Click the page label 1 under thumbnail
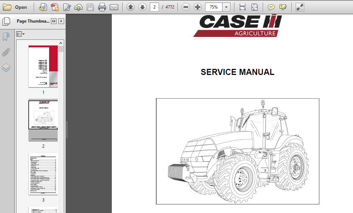 (x=43, y=92)
